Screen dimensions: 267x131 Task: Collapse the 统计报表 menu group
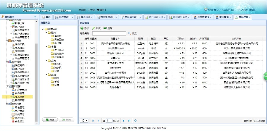click(7, 62)
